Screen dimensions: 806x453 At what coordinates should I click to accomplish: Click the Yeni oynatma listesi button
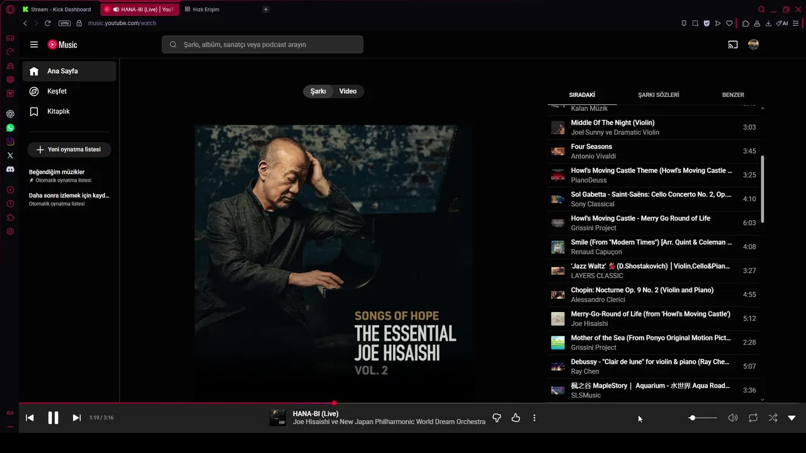(69, 150)
